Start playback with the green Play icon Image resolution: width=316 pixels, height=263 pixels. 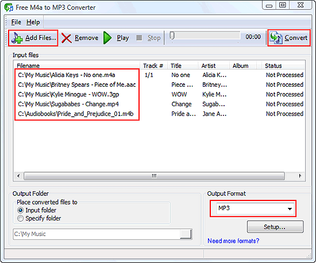click(x=107, y=38)
